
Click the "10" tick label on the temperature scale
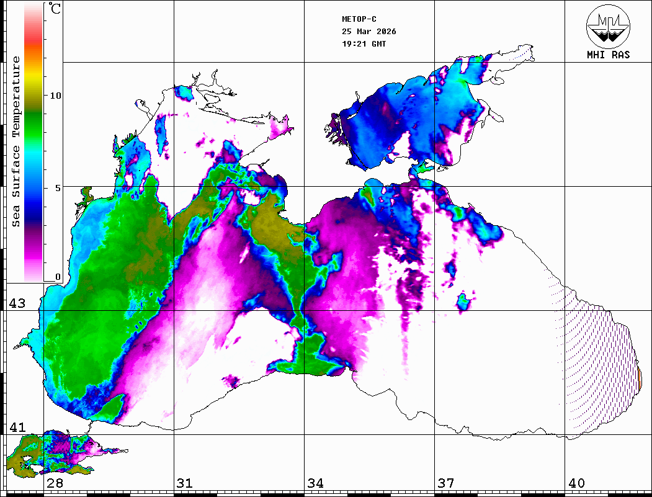click(x=56, y=96)
